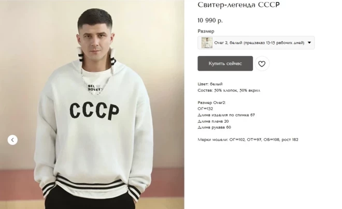Click the composition line '50% хлопок, 50% акрил'
The image size is (342, 209).
(229, 91)
